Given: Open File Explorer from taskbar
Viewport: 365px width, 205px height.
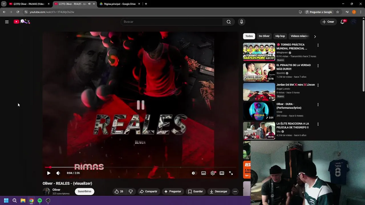Looking at the screenshot, I should click(x=23, y=200).
